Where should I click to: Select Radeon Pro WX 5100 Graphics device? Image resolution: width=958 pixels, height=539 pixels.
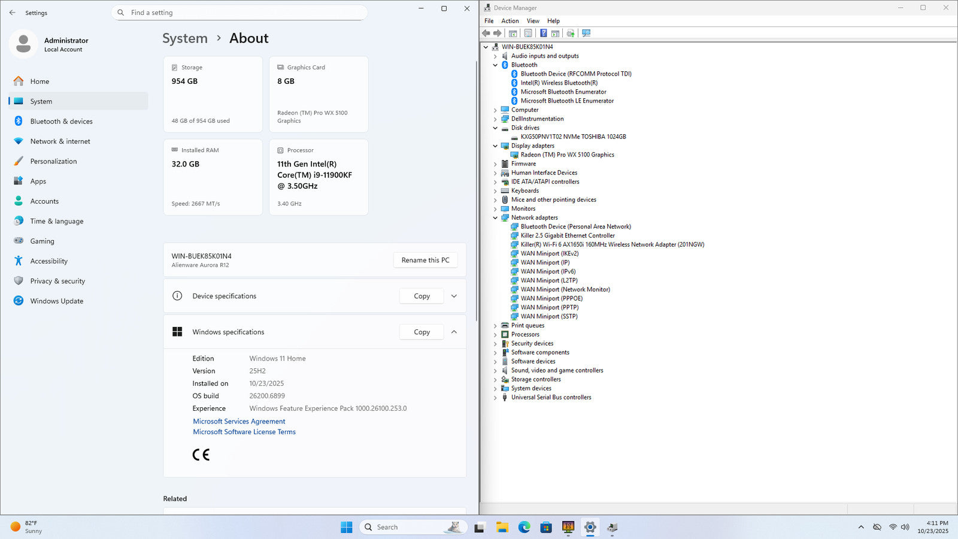pos(567,155)
